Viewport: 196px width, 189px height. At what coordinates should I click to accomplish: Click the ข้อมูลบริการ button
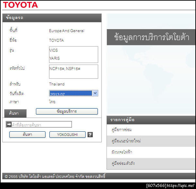[67, 111]
